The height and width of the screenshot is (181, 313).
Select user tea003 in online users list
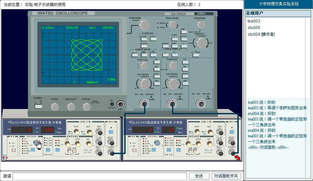[254, 21]
